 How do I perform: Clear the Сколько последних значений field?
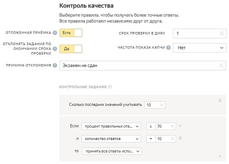[162, 105]
